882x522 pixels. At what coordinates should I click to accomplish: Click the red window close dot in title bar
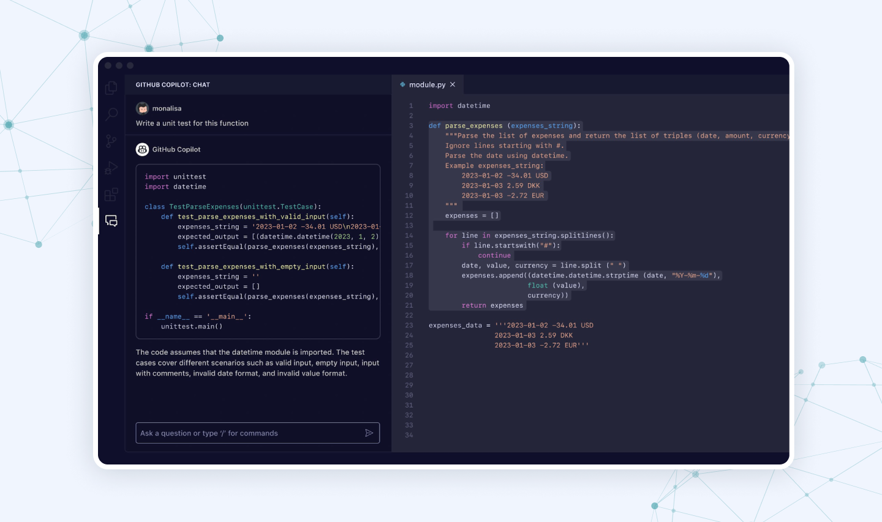[x=108, y=65]
